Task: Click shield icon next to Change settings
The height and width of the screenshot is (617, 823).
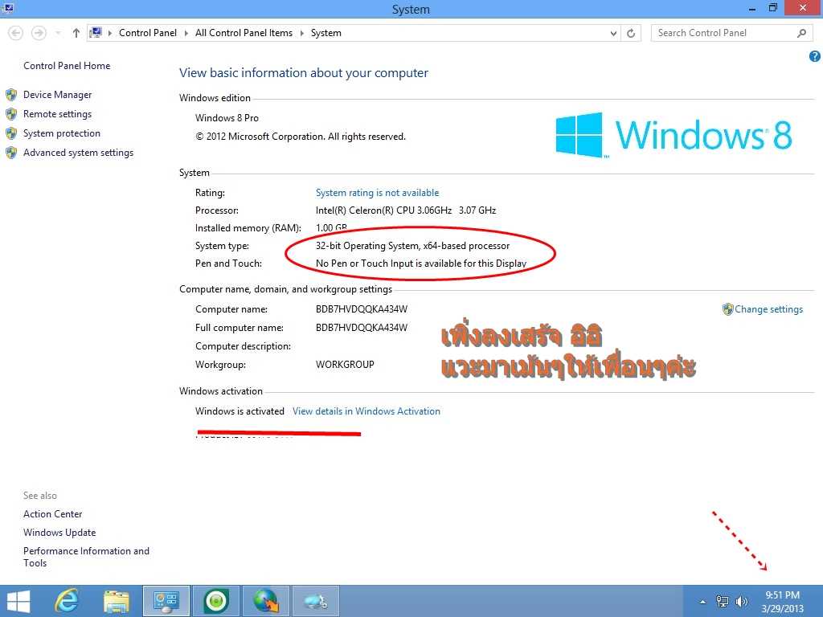Action: tap(727, 309)
